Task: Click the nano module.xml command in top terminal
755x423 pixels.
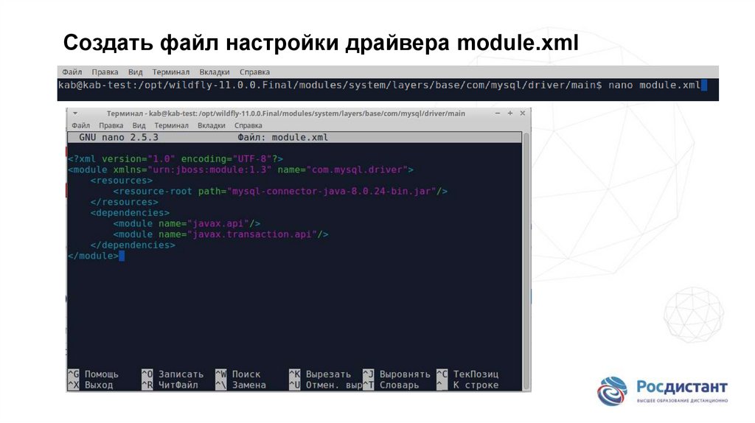Action: [x=655, y=85]
